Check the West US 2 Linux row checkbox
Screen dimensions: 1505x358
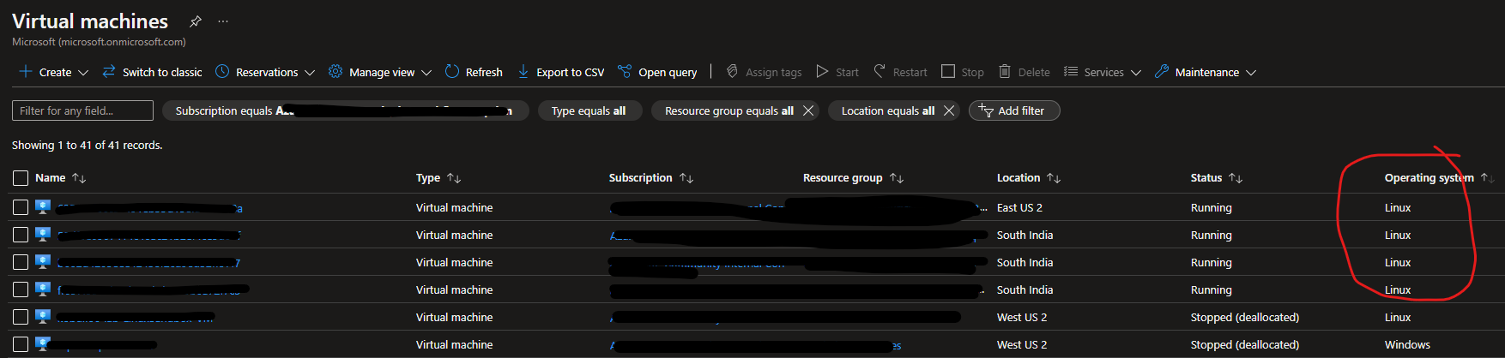(x=21, y=317)
